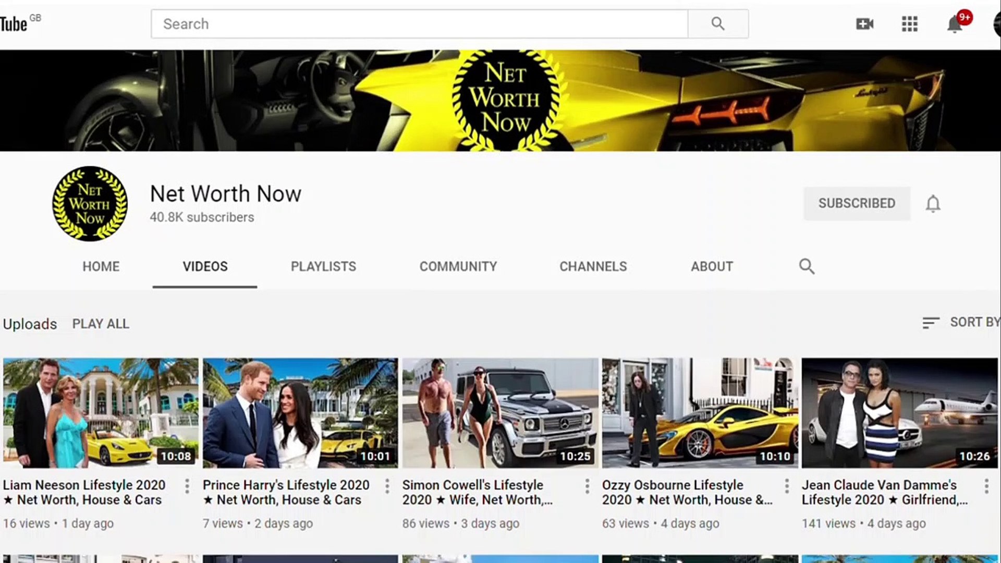Viewport: 1001px width, 563px height.
Task: Open options menu on Liam Neeson video
Action: click(x=187, y=486)
